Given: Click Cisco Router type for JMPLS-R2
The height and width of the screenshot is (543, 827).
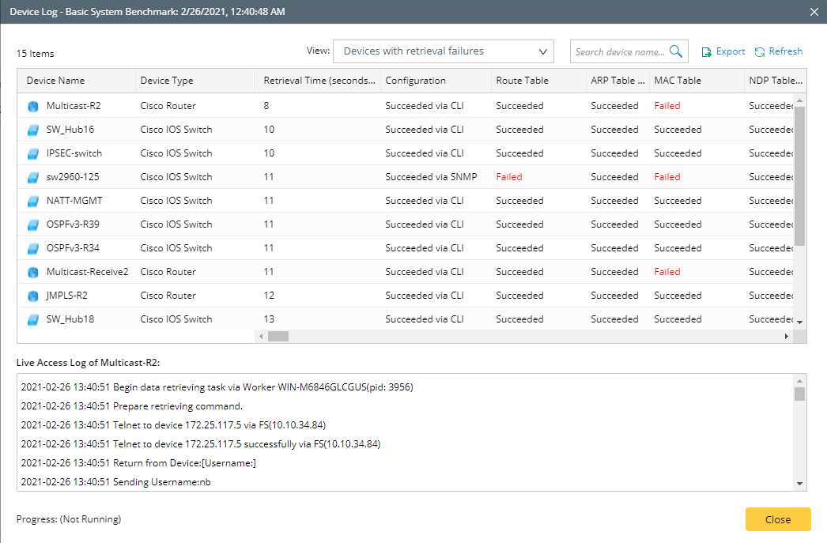Looking at the screenshot, I should (168, 296).
